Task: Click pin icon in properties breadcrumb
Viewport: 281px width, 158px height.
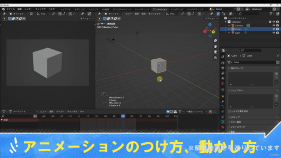Action: pos(277,56)
